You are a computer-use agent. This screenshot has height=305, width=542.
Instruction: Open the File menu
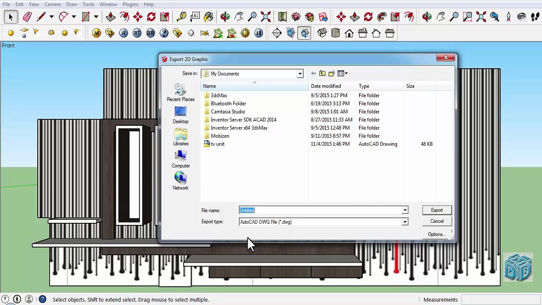(6, 4)
